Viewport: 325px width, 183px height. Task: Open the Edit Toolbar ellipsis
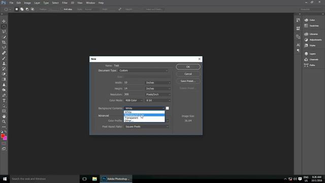pyautogui.click(x=4, y=127)
